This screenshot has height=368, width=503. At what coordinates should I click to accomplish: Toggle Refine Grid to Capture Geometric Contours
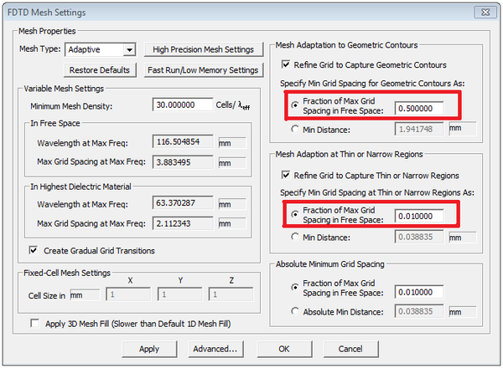tap(288, 64)
